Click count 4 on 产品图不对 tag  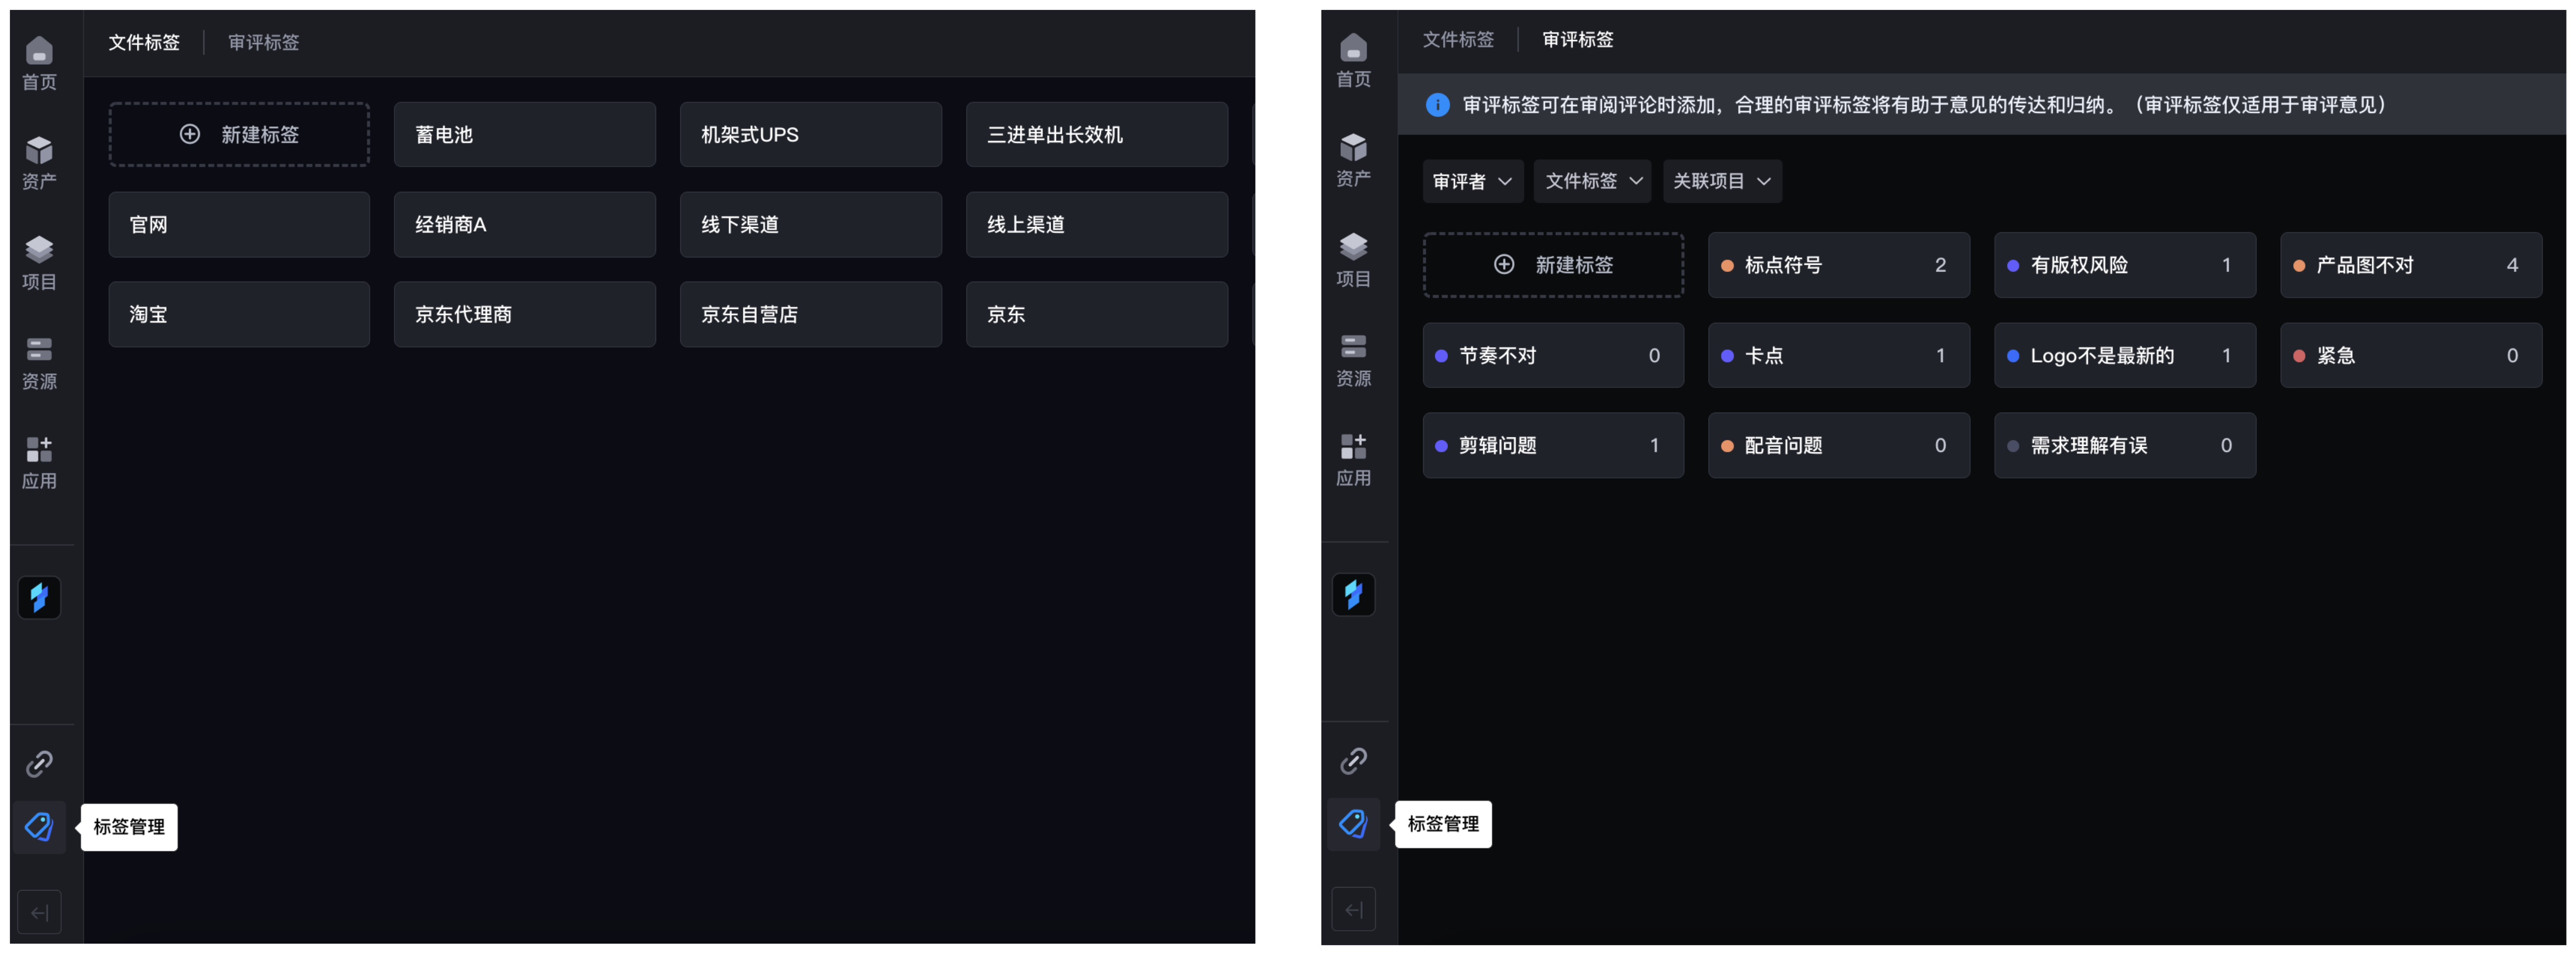(2512, 266)
